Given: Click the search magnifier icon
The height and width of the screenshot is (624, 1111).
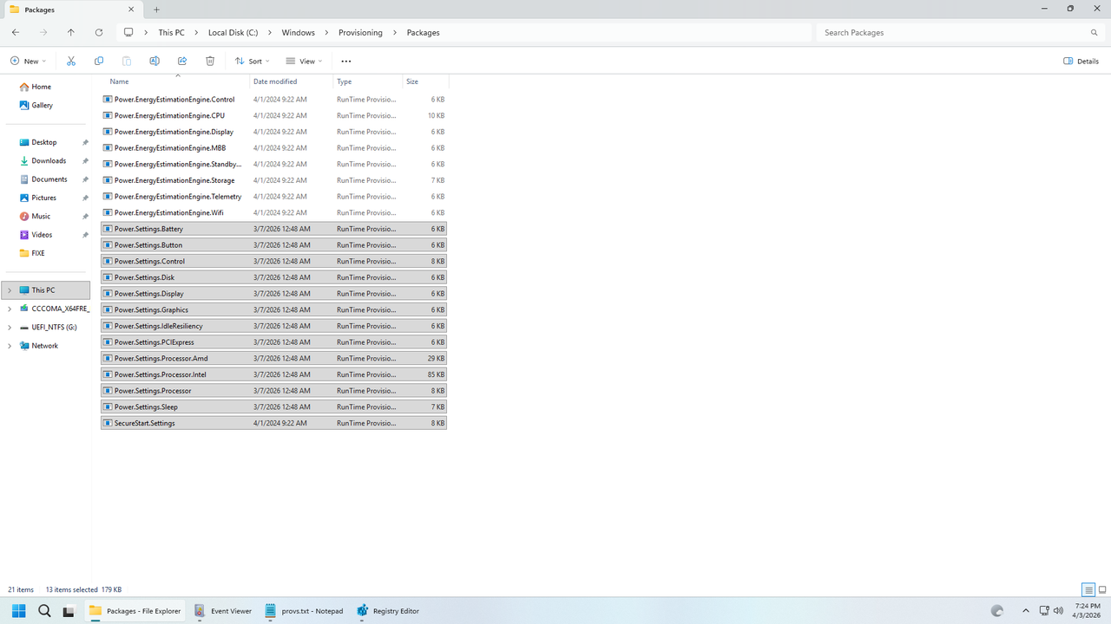Looking at the screenshot, I should (x=1095, y=33).
